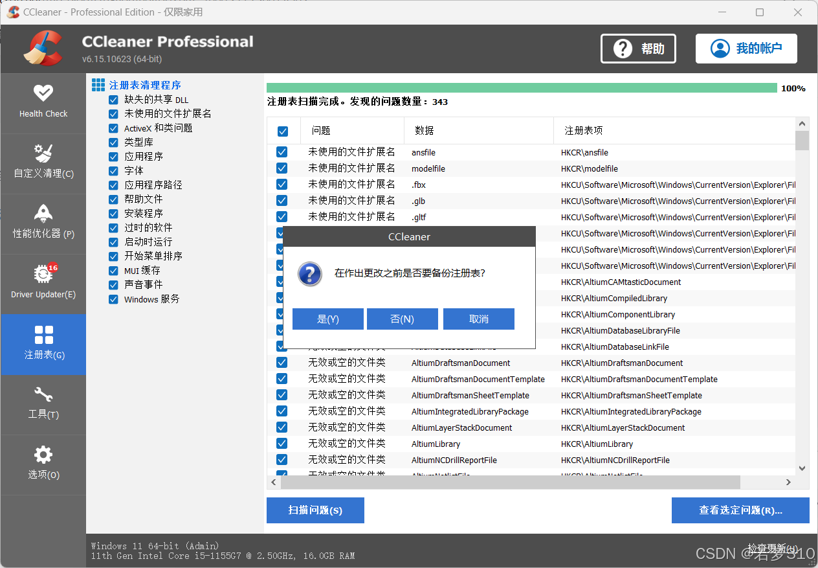Sort by 问题 column header
This screenshot has height=568, width=818.
352,131
